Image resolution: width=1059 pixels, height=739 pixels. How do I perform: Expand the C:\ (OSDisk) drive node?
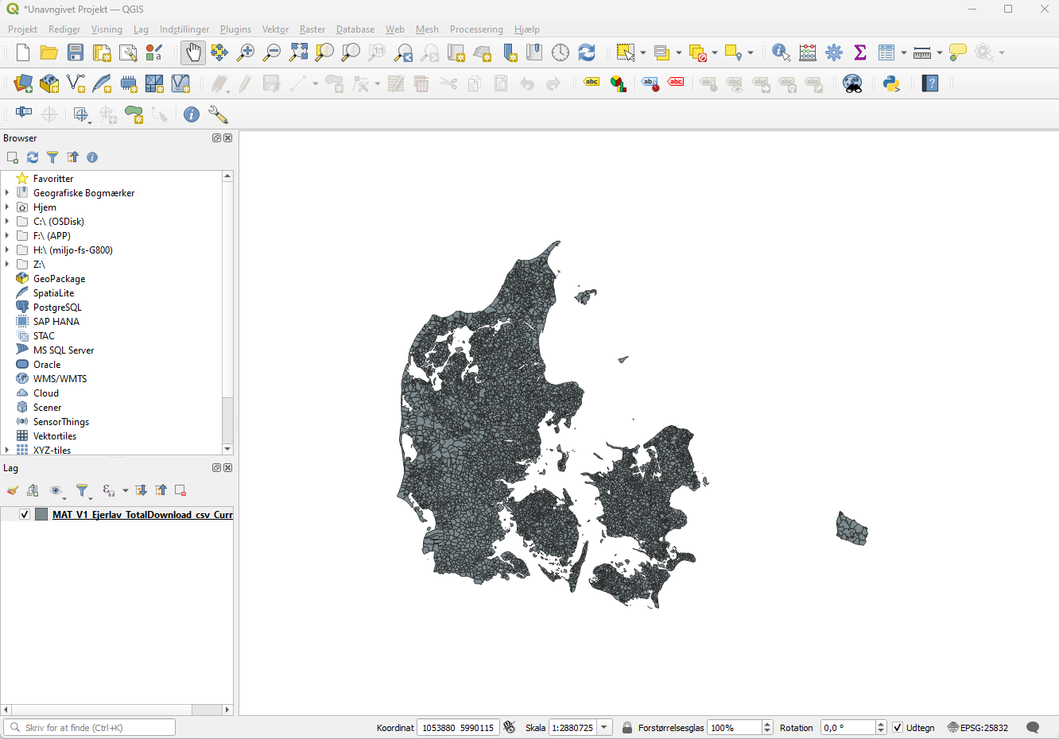coord(7,222)
